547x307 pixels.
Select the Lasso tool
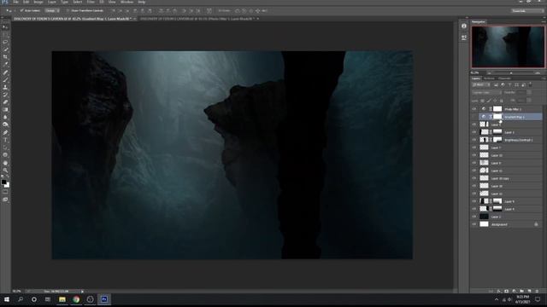tap(5, 42)
